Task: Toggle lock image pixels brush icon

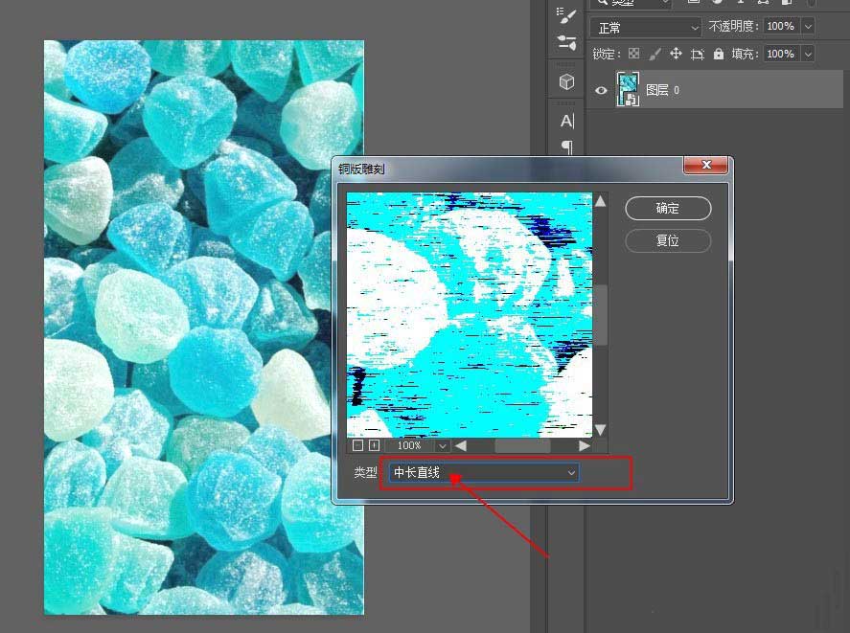Action: click(x=655, y=53)
